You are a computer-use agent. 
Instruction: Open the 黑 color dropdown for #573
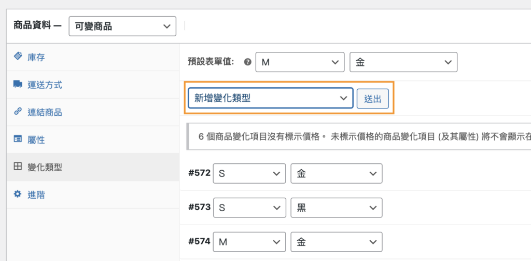click(336, 208)
